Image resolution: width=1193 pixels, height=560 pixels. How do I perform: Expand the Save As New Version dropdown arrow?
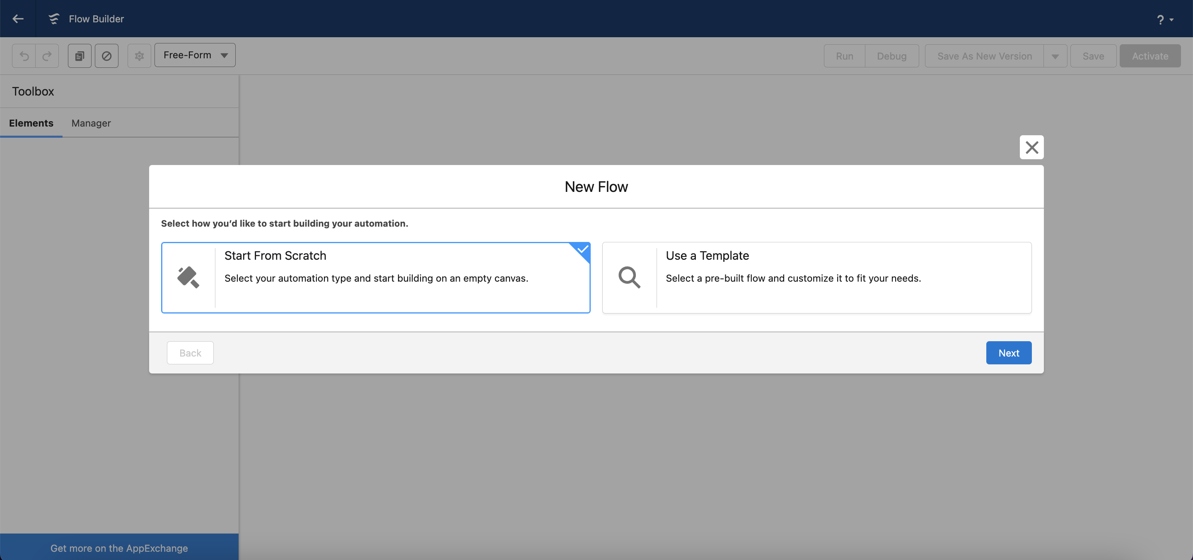(1055, 55)
